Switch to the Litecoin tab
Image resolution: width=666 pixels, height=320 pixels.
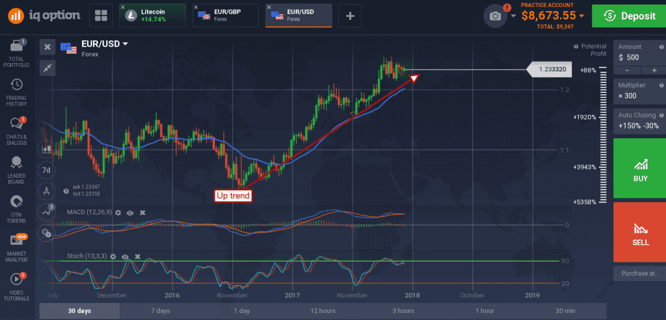(153, 16)
